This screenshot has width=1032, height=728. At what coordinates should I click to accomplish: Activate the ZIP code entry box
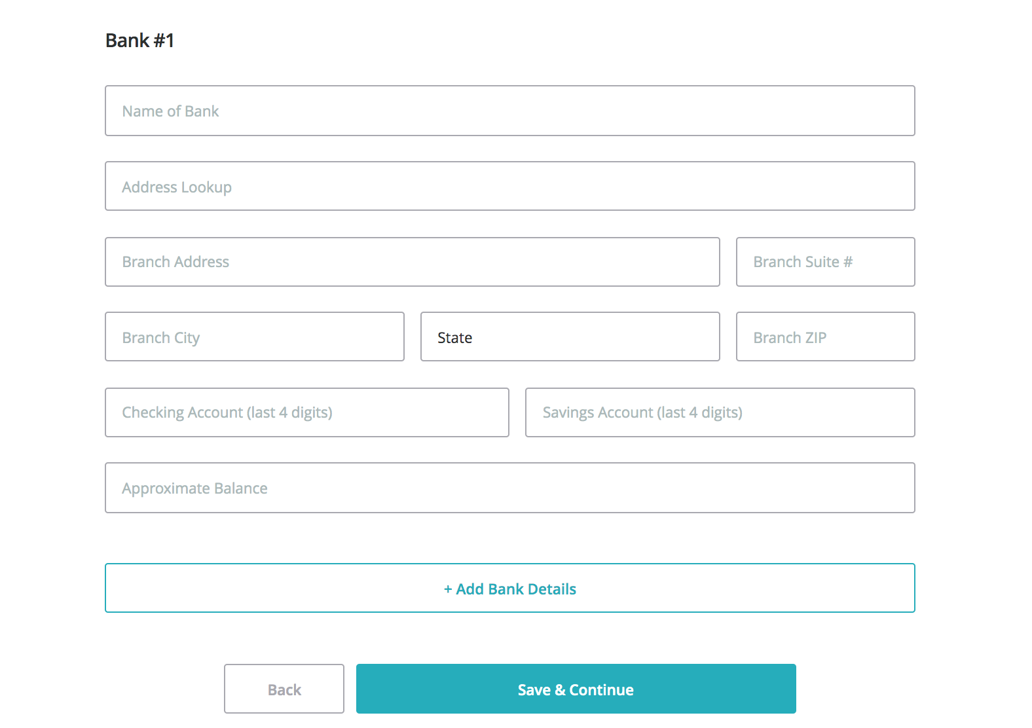coord(825,337)
